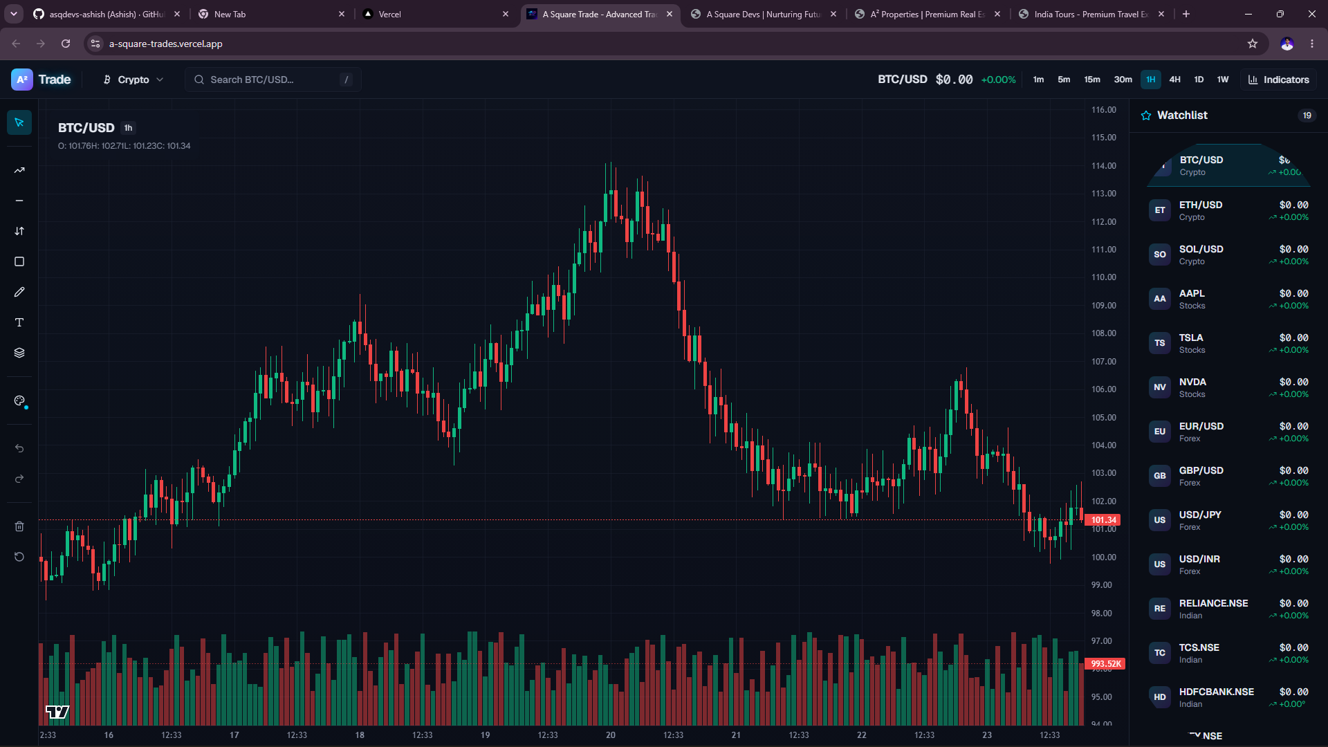
Task: Open the Indicators panel
Action: click(1278, 80)
